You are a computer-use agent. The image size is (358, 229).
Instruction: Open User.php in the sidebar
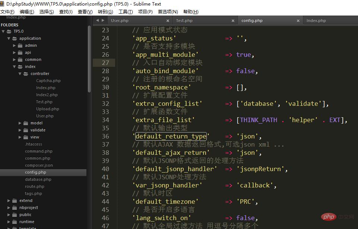(45, 116)
